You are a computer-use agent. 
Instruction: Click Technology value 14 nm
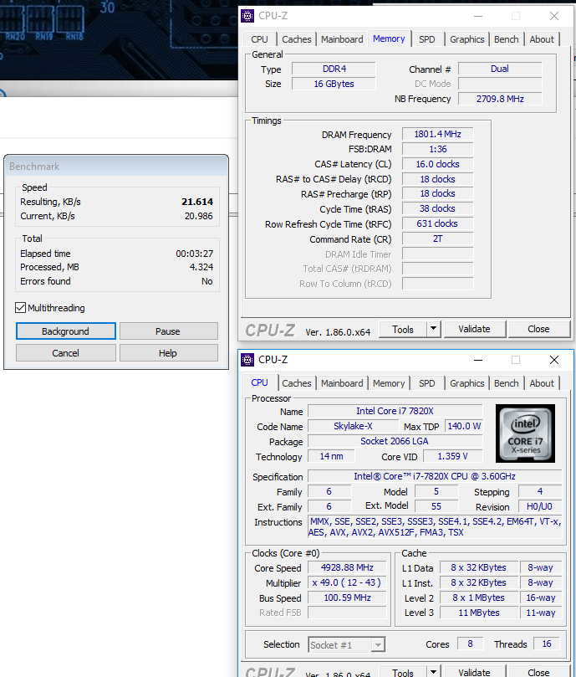331,456
